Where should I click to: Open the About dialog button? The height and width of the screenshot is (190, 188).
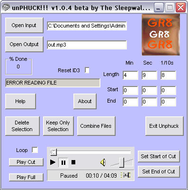click(x=85, y=101)
